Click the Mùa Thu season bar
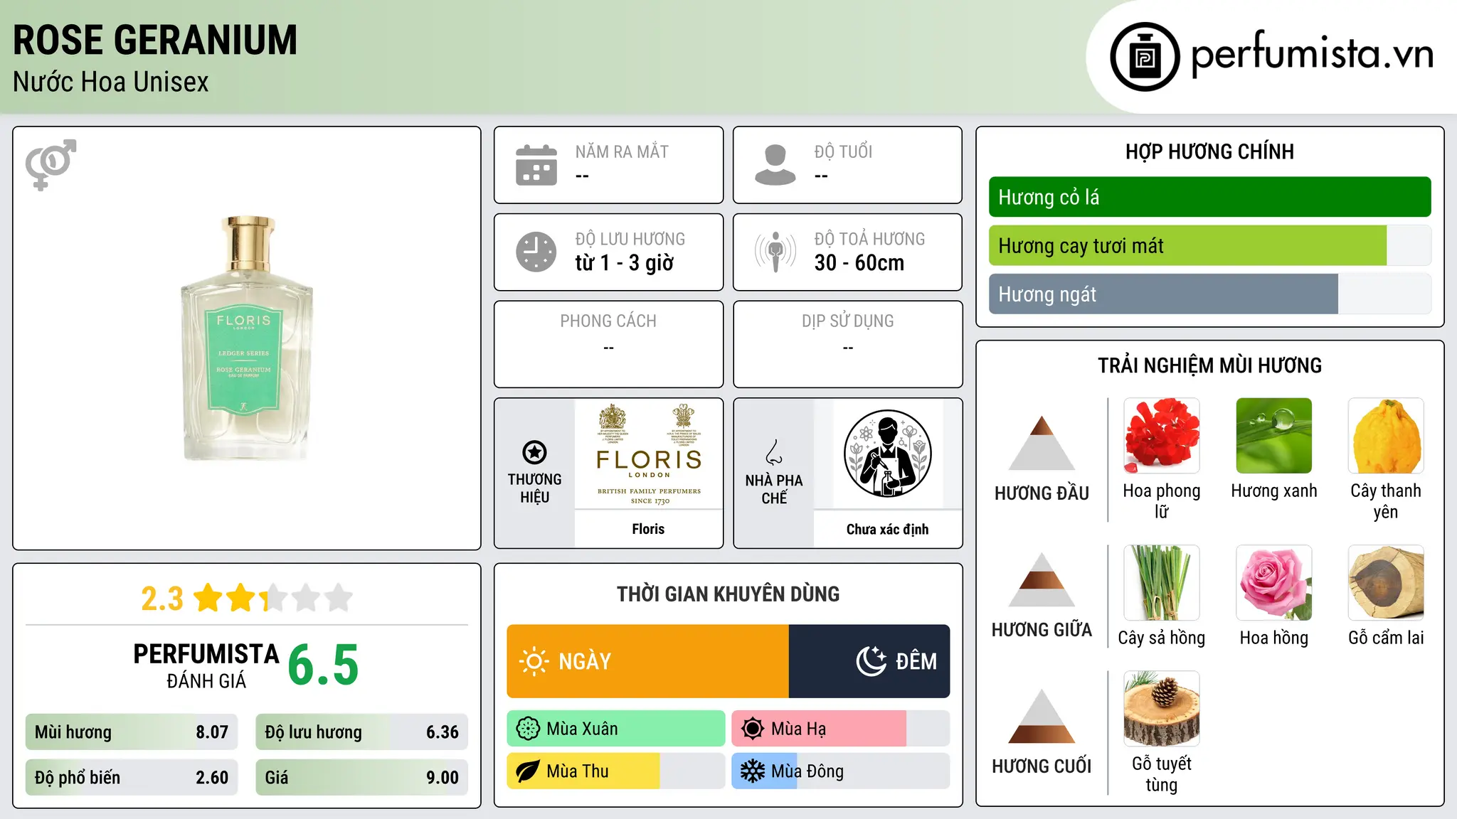 (616, 771)
